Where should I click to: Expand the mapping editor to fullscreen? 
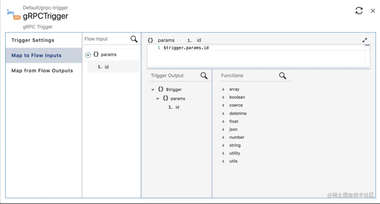(x=365, y=40)
